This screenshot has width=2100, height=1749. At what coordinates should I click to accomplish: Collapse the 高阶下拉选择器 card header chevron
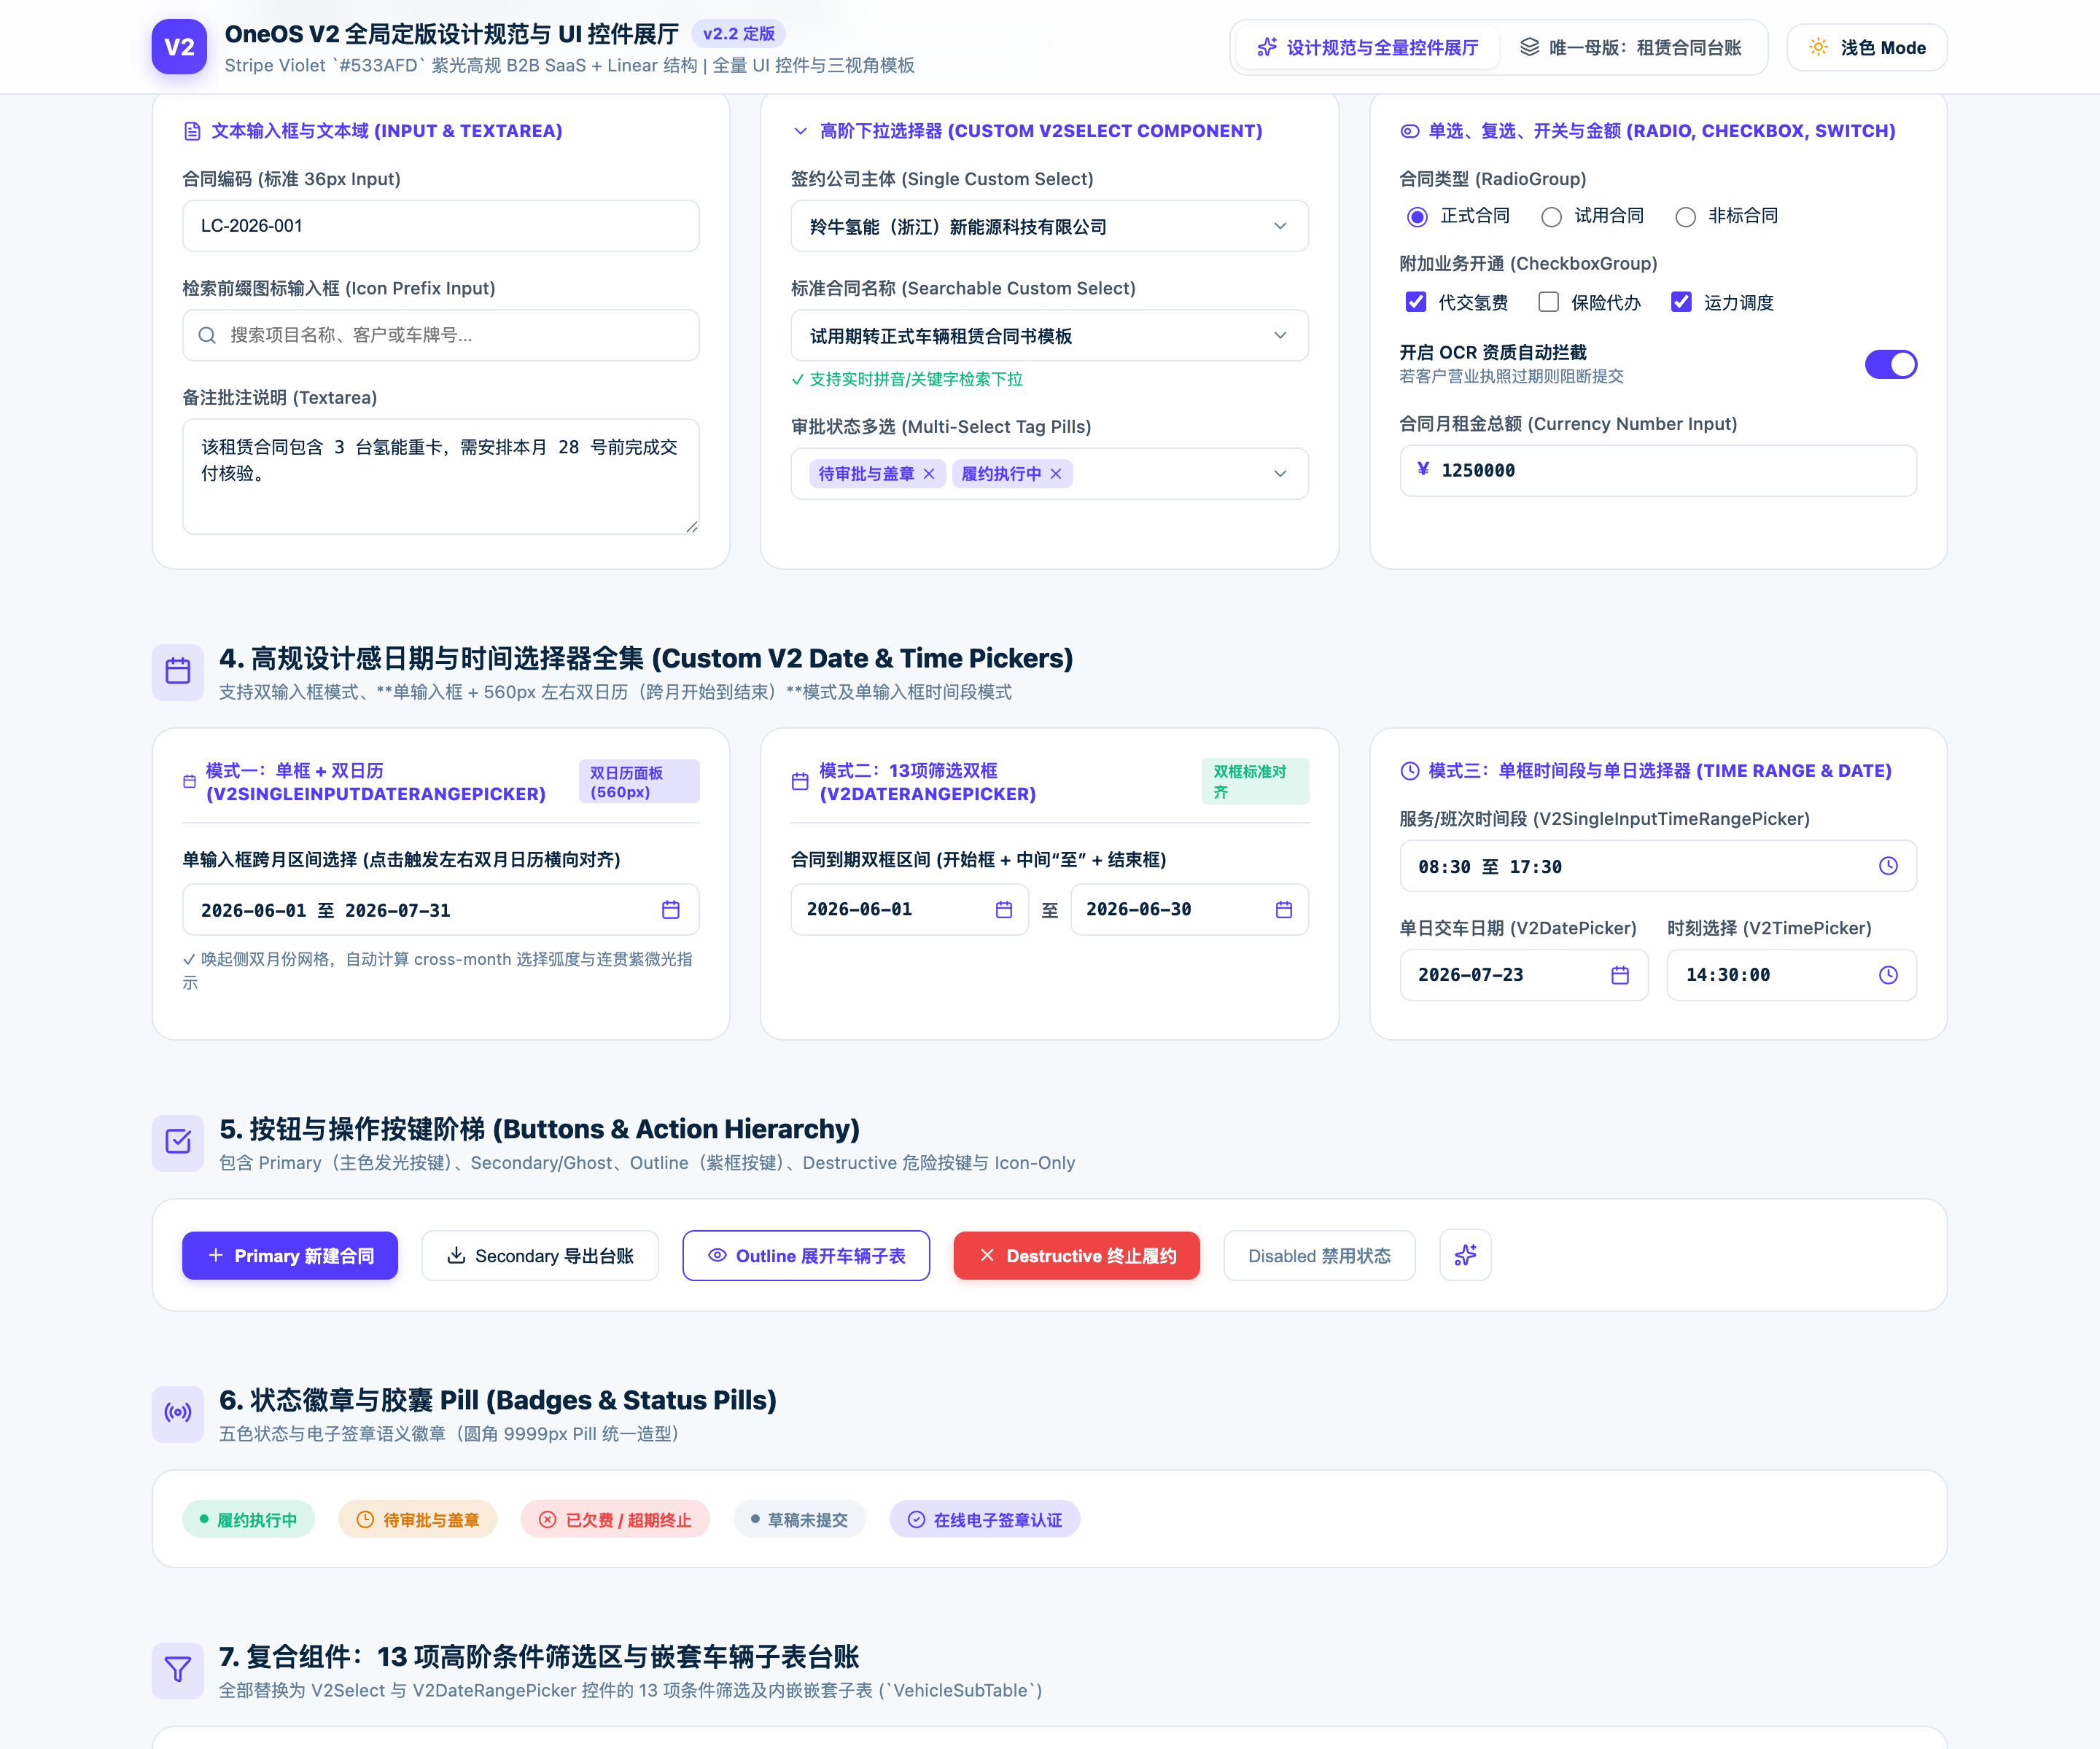(x=800, y=131)
